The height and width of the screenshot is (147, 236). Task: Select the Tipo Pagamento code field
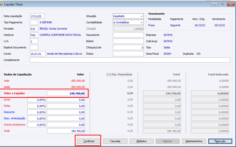point(34,22)
